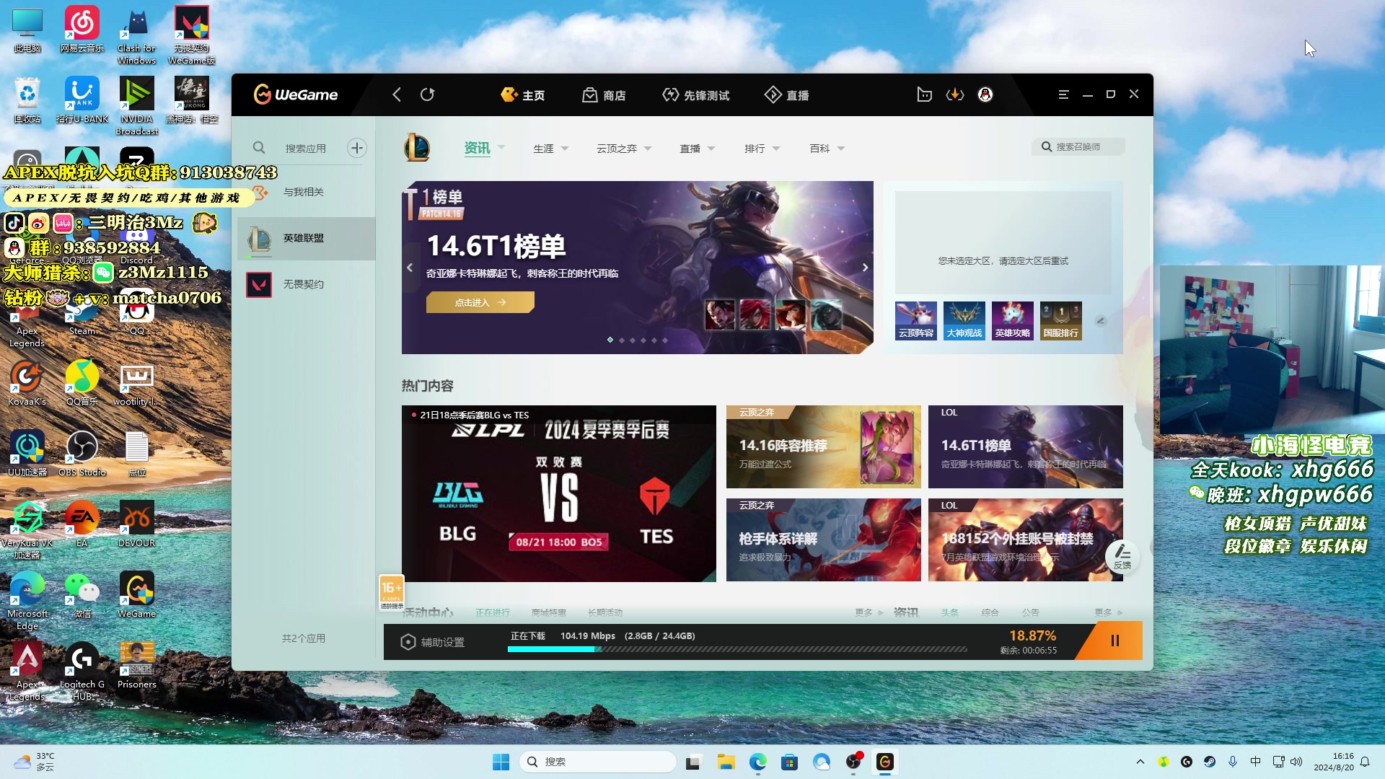
Task: Open 大神观战 shortcut icon
Action: [964, 320]
